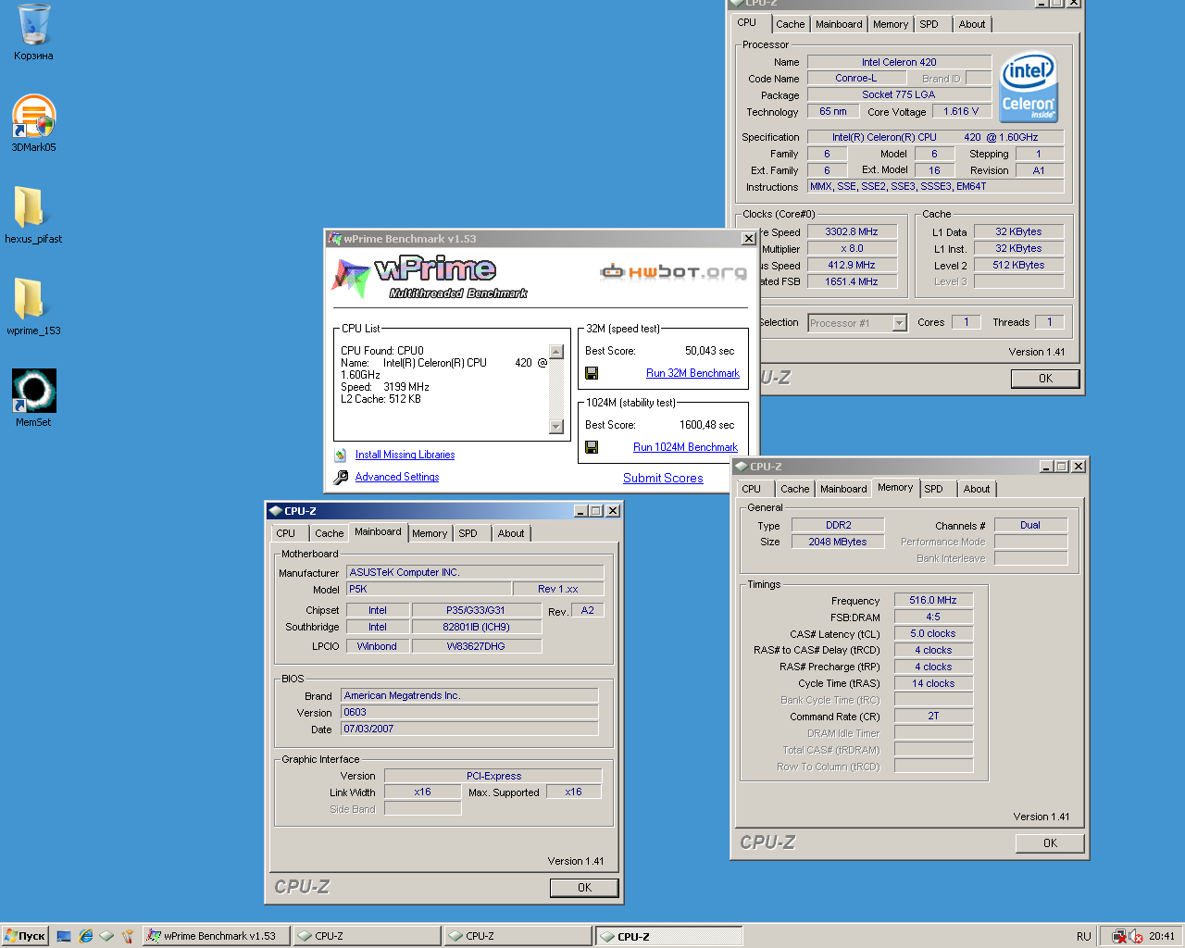Switch to SPD tab in top CPU-Z window
The height and width of the screenshot is (948, 1185).
929,24
